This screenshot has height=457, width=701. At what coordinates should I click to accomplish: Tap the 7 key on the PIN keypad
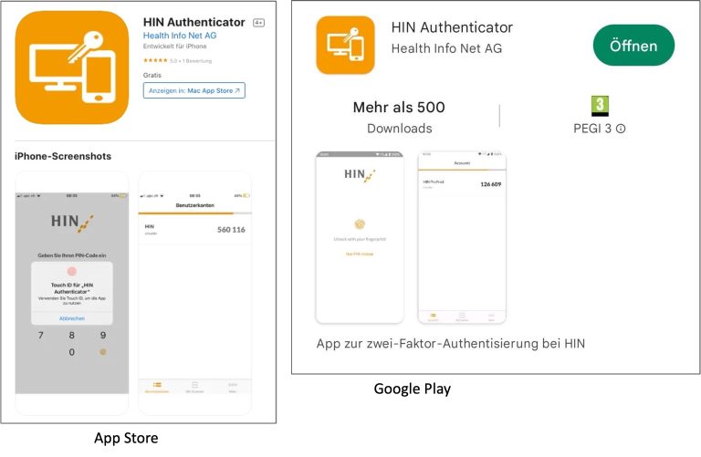[41, 335]
